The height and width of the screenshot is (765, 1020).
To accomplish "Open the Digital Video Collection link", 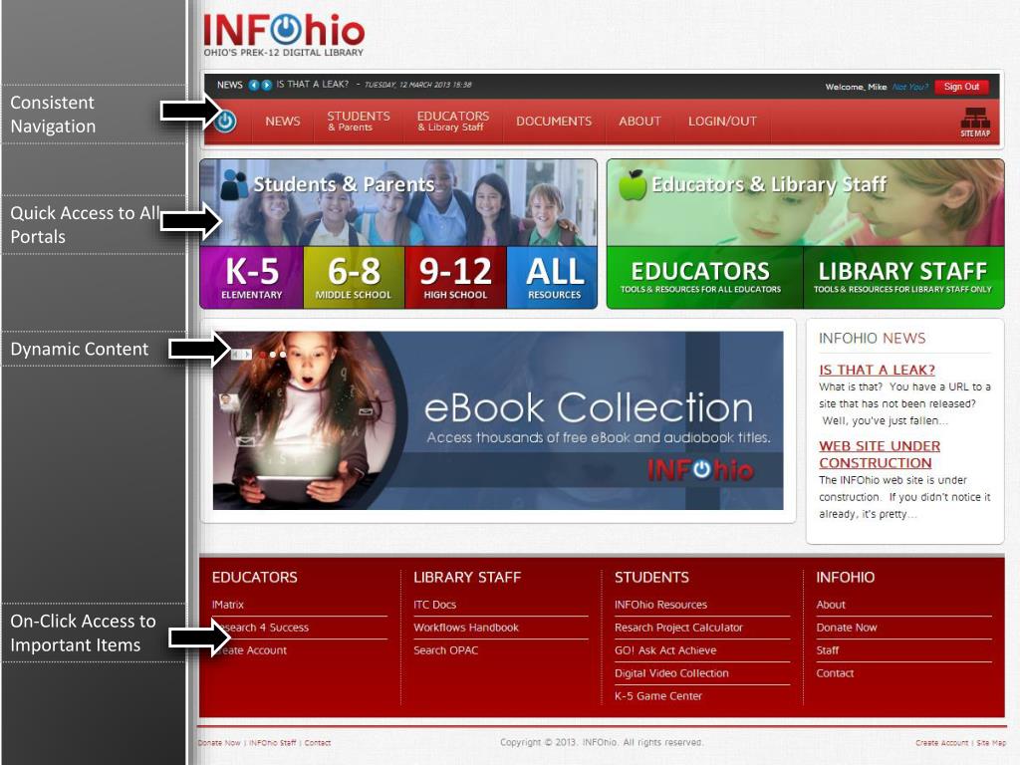I will click(671, 672).
